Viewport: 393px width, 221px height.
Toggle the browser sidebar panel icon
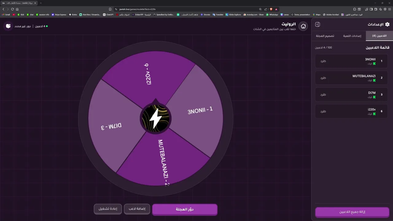tap(371, 9)
